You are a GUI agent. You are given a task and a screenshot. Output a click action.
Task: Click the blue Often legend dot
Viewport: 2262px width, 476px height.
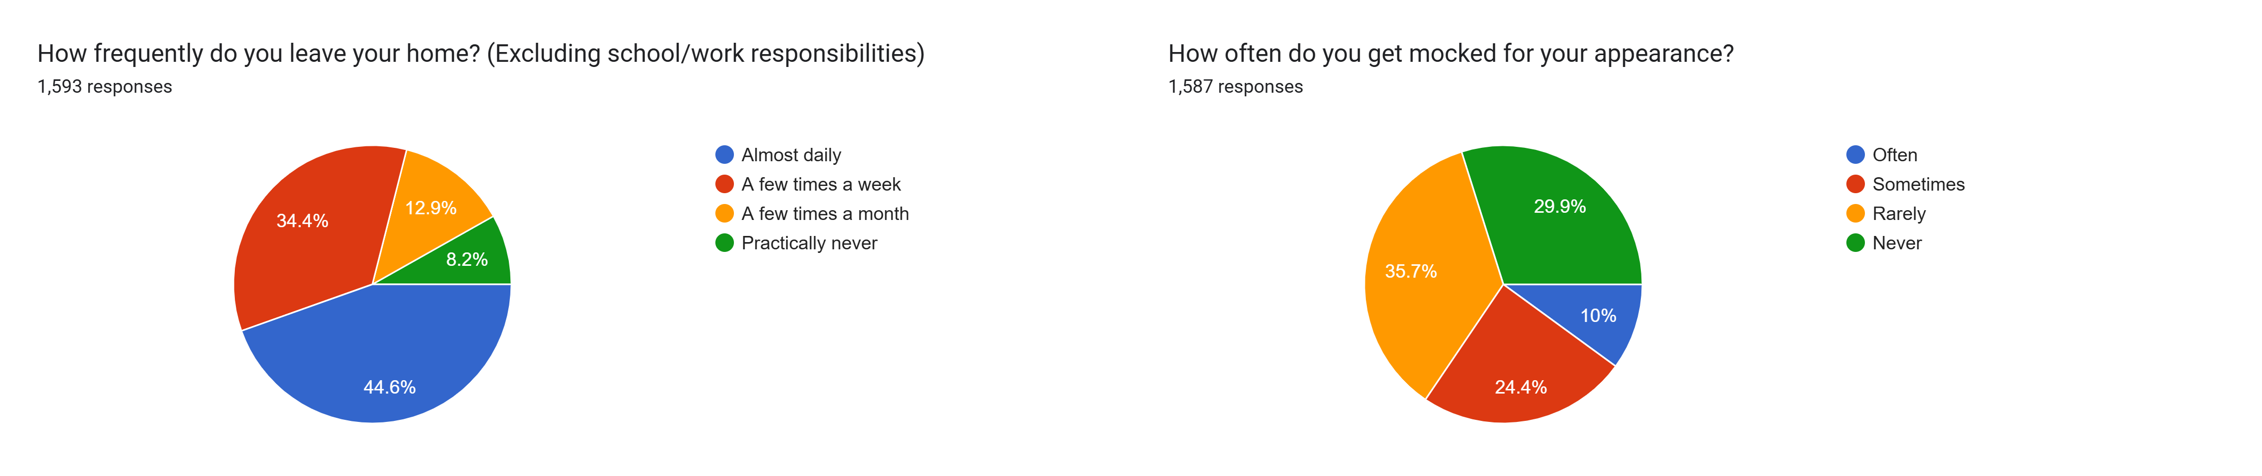pyautogui.click(x=1856, y=155)
